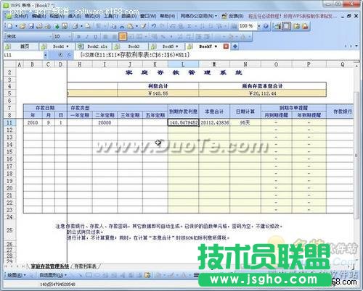Open the zoom 100% dropdown arrow
Viewport: 363px width, 291px height.
(258, 26)
